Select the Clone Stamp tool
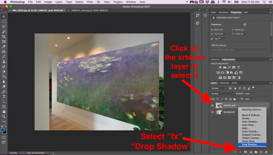The image size is (273, 155). pyautogui.click(x=4, y=62)
